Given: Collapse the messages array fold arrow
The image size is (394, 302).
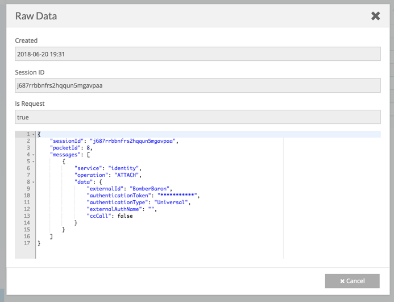Looking at the screenshot, I should click(34, 155).
